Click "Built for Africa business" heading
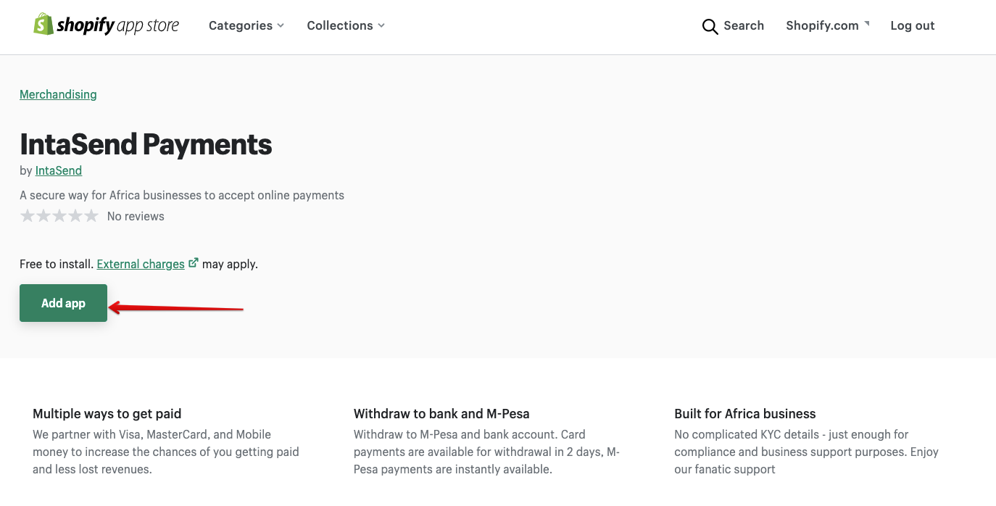 coord(745,414)
